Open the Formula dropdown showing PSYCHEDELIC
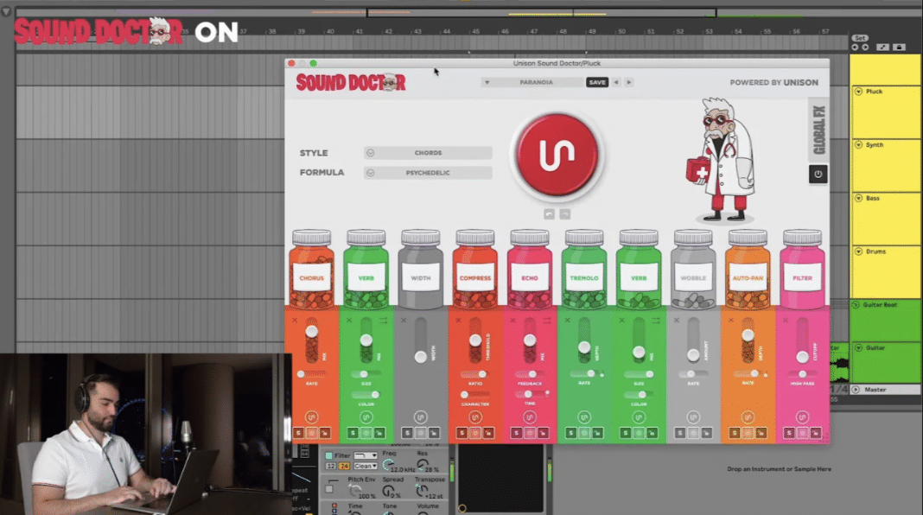The width and height of the screenshot is (923, 515). click(428, 173)
